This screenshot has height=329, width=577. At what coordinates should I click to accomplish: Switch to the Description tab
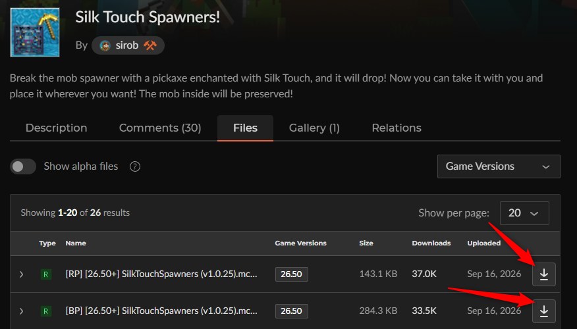56,128
